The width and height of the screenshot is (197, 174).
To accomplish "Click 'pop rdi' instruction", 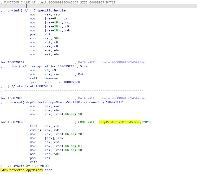I will coord(40,158).
